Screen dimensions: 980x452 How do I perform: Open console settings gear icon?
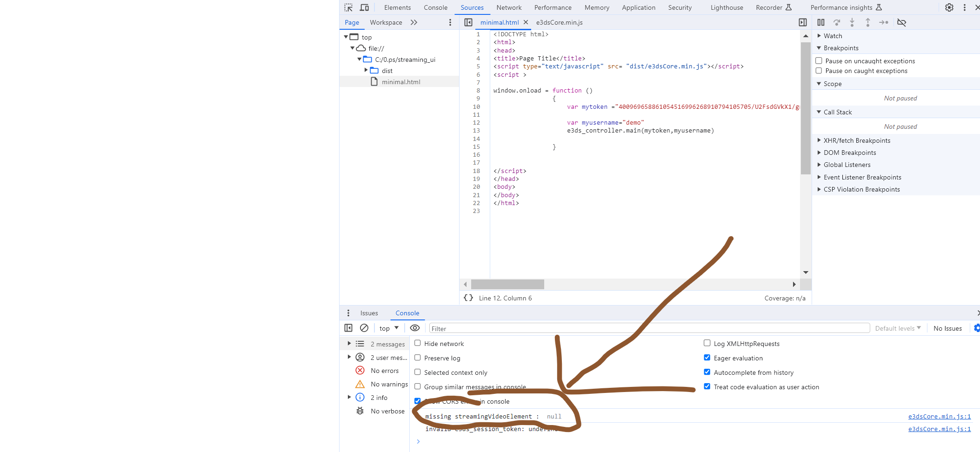pos(977,328)
